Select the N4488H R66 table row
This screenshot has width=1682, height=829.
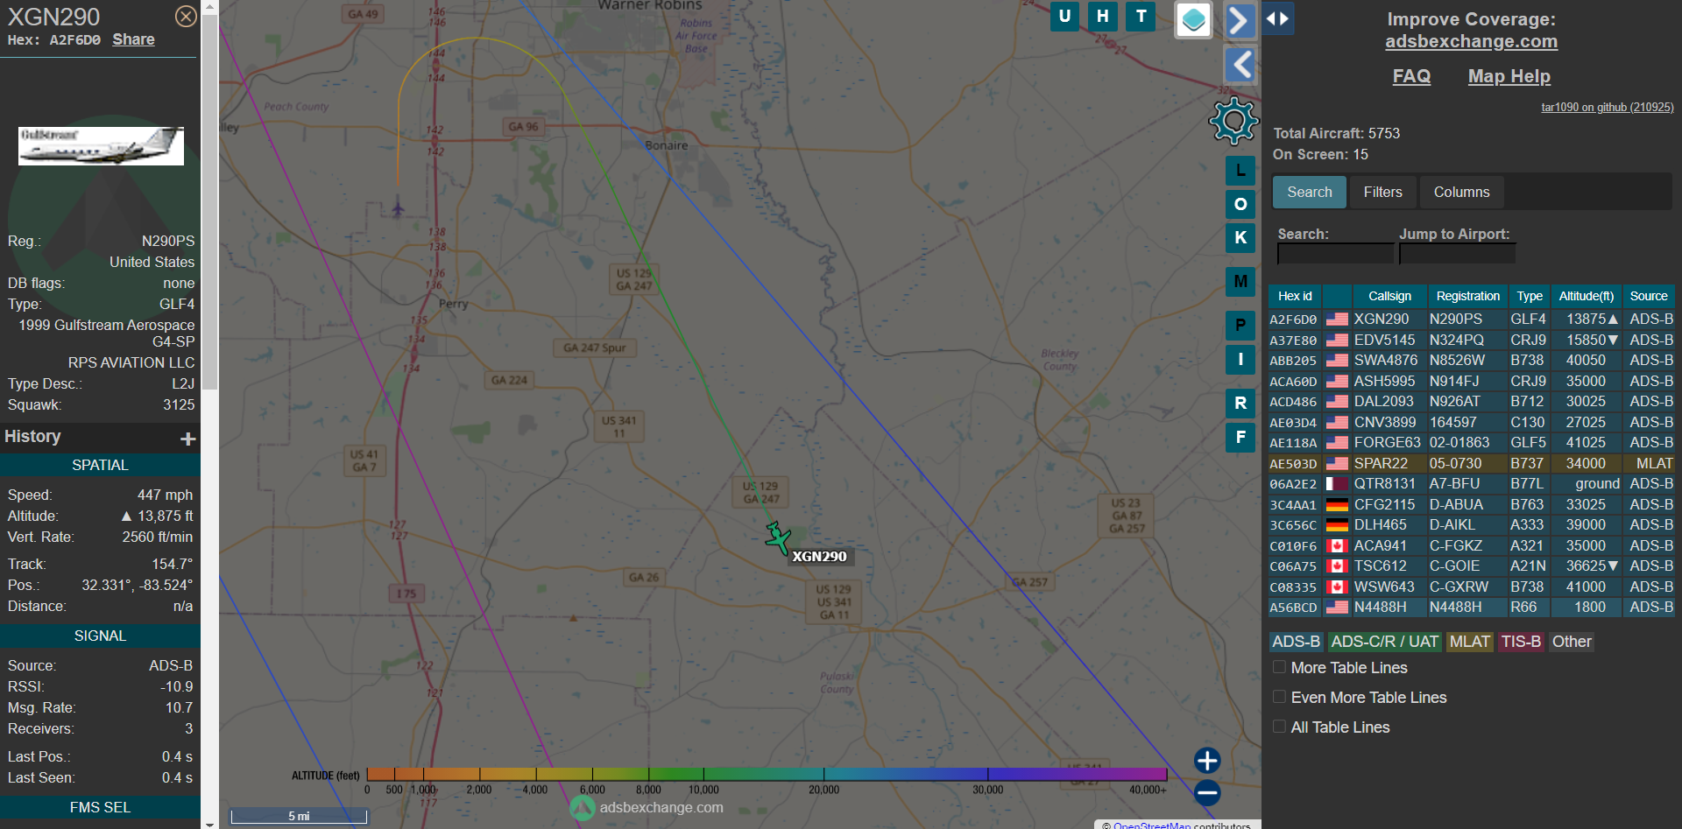[x=1471, y=607]
